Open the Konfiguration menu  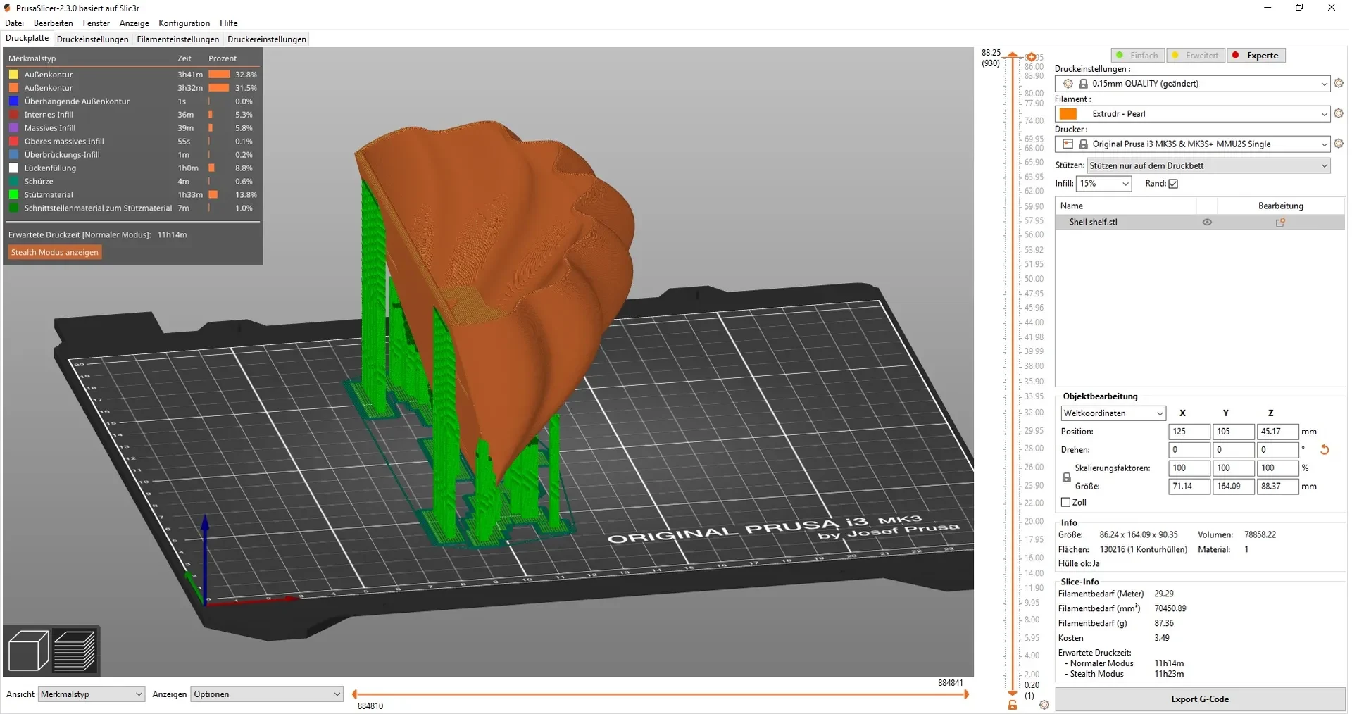pyautogui.click(x=184, y=23)
